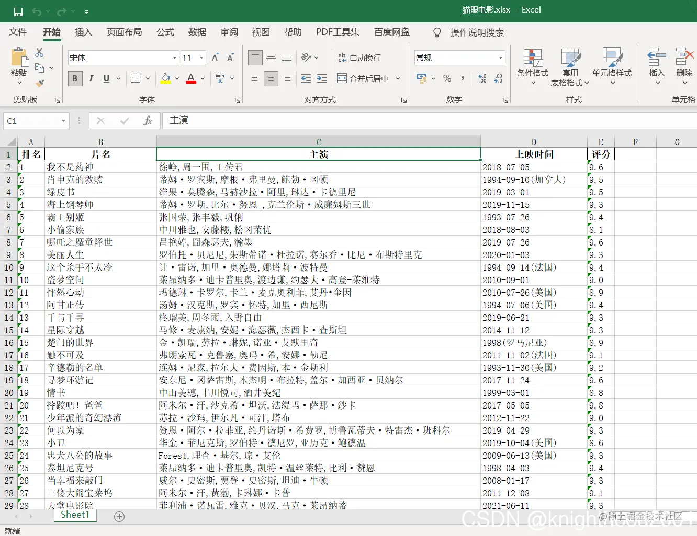The width and height of the screenshot is (697, 536).
Task: Click the 条件格式 conditional formatting button
Action: 533,67
